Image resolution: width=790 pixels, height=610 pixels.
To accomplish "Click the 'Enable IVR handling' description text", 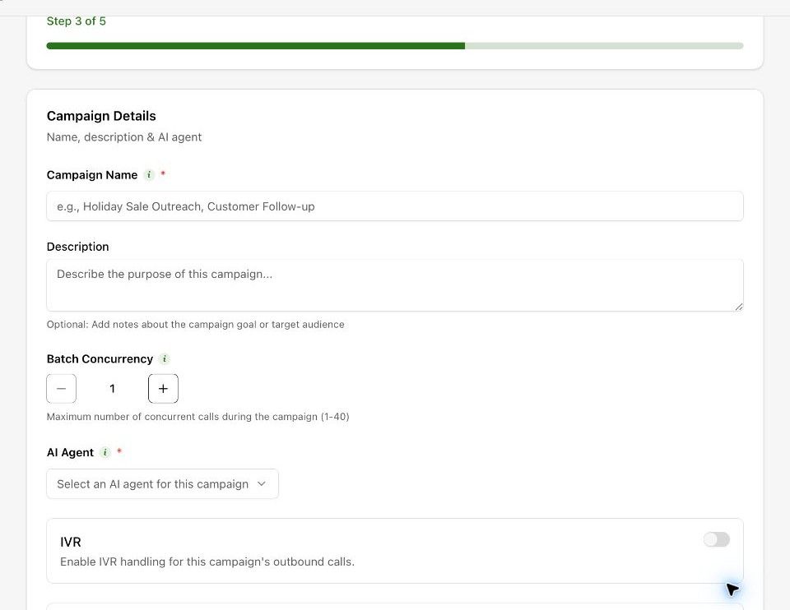I will pos(207,561).
